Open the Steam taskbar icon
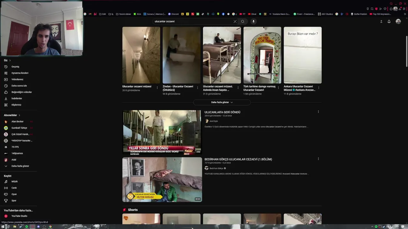 [x=20, y=226]
